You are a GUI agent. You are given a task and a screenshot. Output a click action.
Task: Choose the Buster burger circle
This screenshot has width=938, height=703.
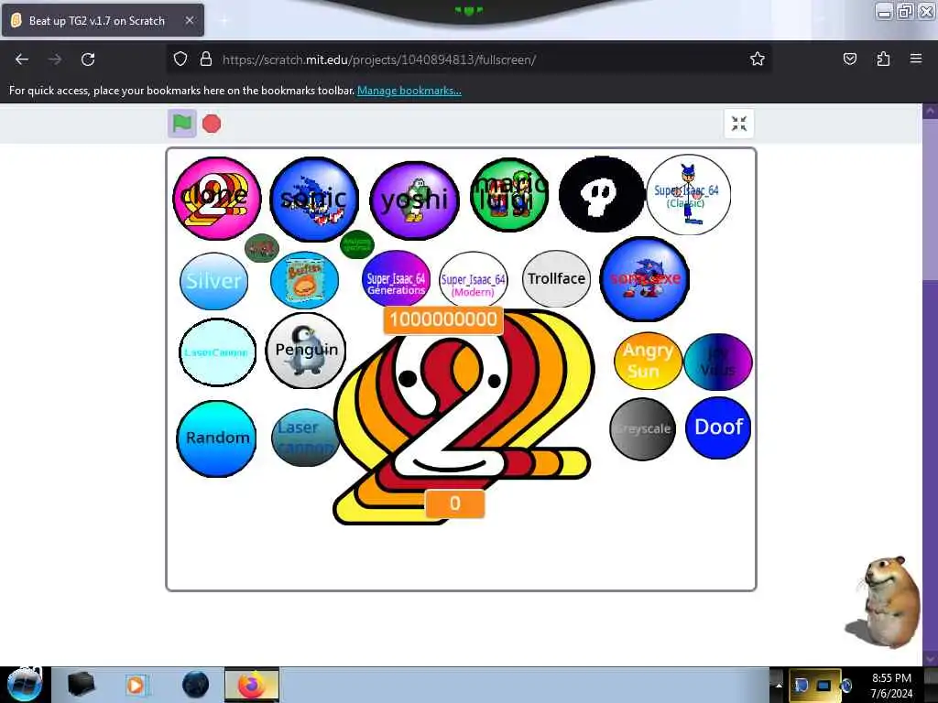pos(304,280)
